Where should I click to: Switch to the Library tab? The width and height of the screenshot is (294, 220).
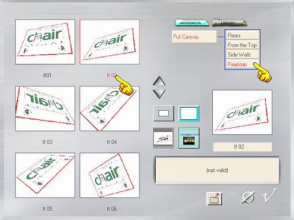click(229, 23)
